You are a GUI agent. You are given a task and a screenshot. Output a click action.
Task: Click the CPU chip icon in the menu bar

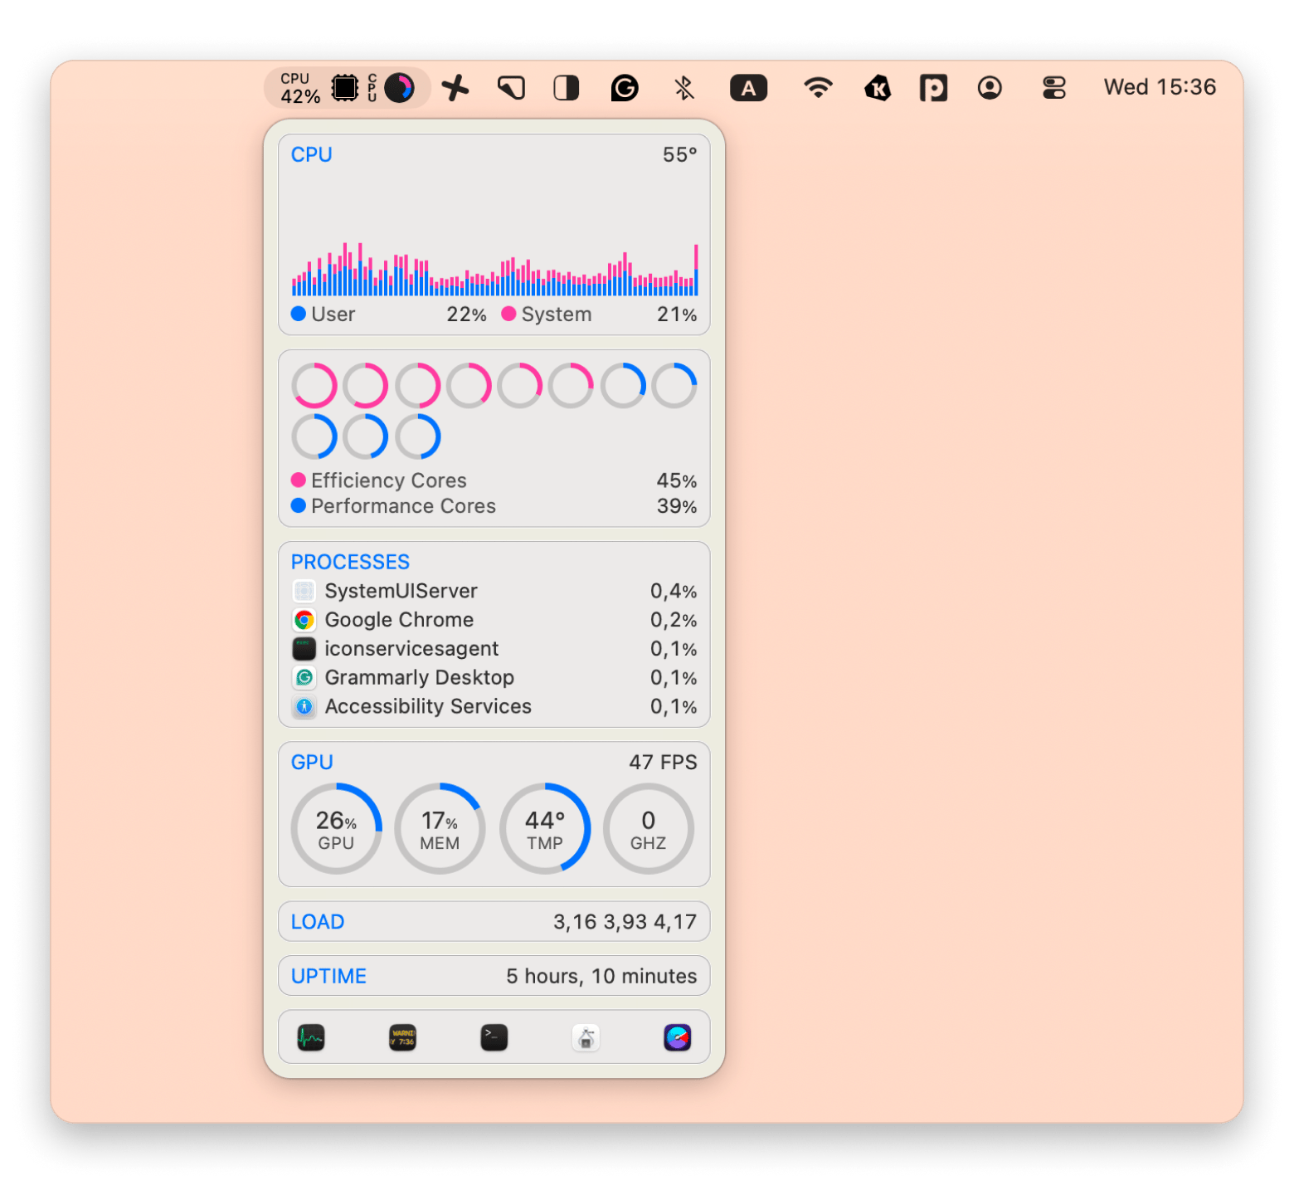pos(345,87)
